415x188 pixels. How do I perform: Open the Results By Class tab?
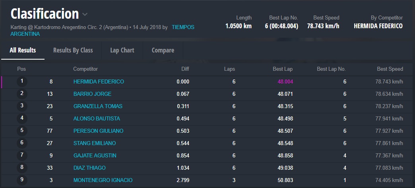(73, 50)
